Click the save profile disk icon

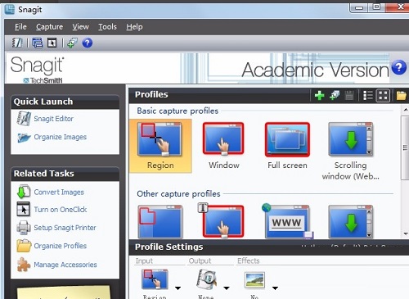click(349, 96)
